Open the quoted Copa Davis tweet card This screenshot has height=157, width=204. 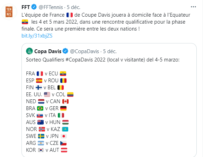109,100
